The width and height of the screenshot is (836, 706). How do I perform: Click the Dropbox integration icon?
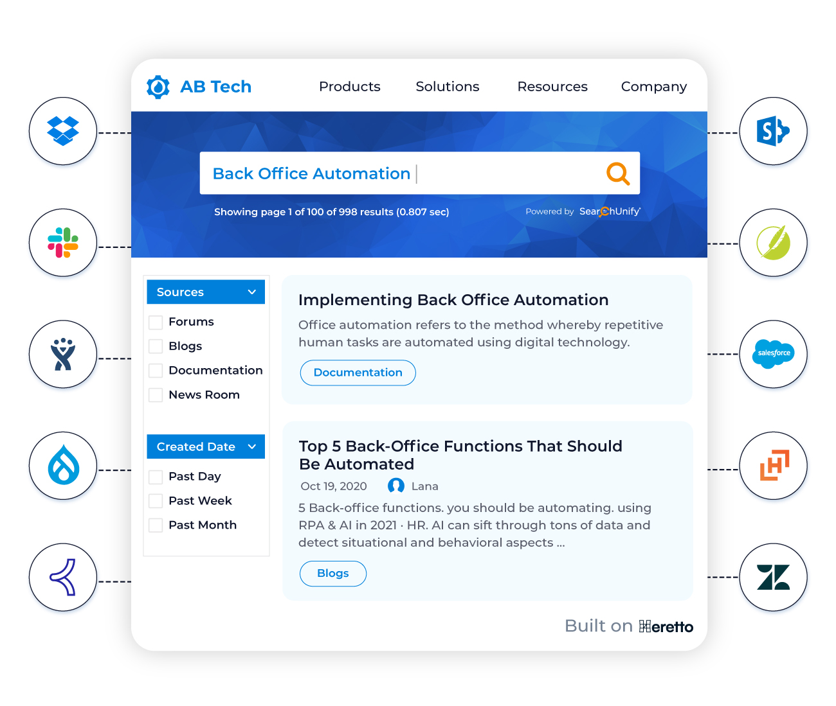(63, 131)
